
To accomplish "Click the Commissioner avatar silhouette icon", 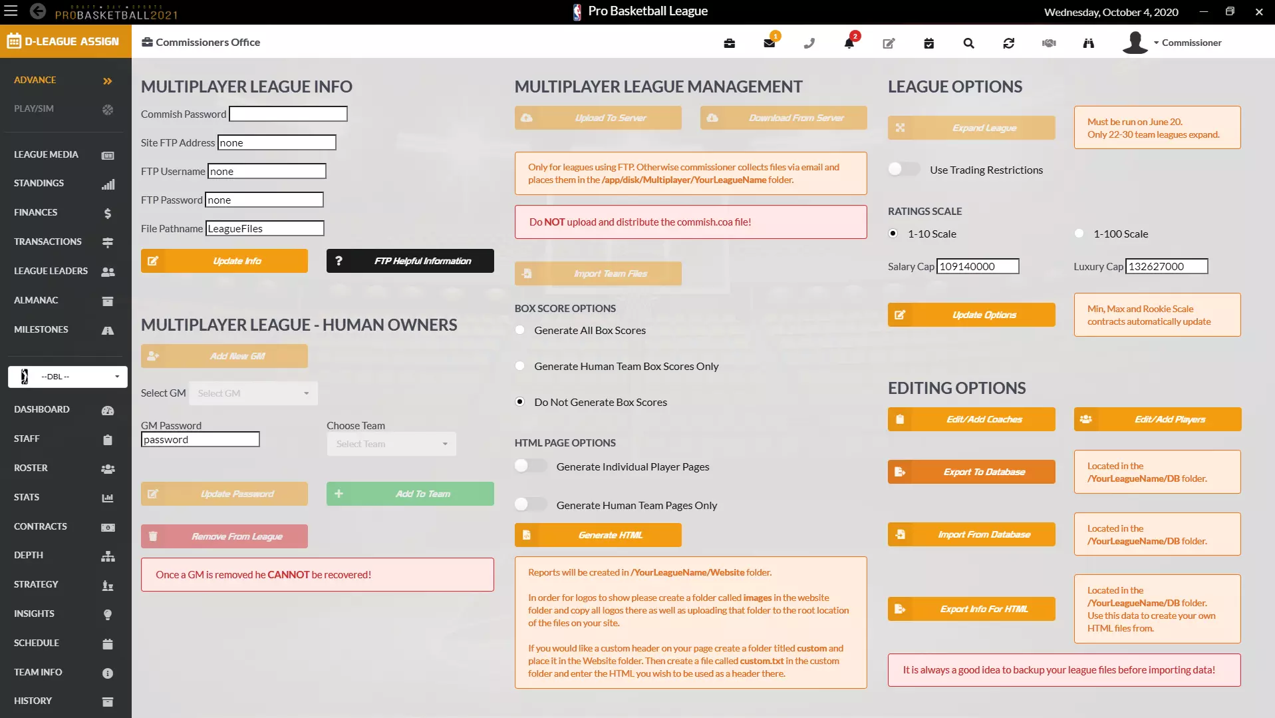I will point(1135,43).
